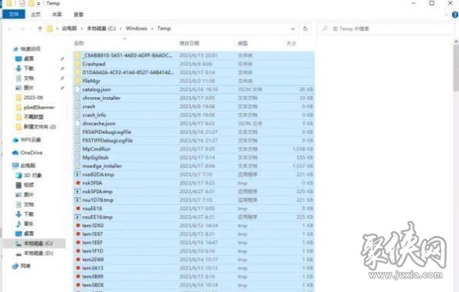
Task: Open 3D 对象 in the navigation pane
Action: pos(33,175)
